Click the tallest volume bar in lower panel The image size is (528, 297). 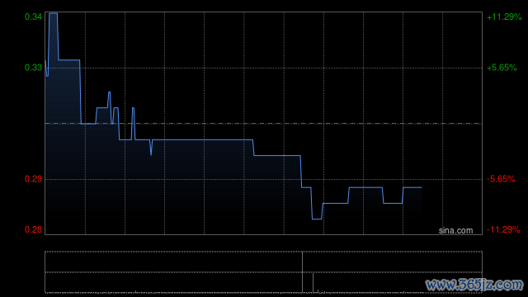coord(303,272)
